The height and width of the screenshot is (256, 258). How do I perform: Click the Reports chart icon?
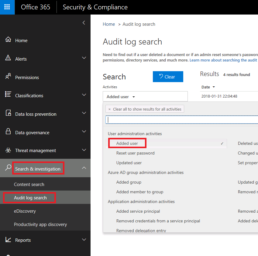coord(8,240)
